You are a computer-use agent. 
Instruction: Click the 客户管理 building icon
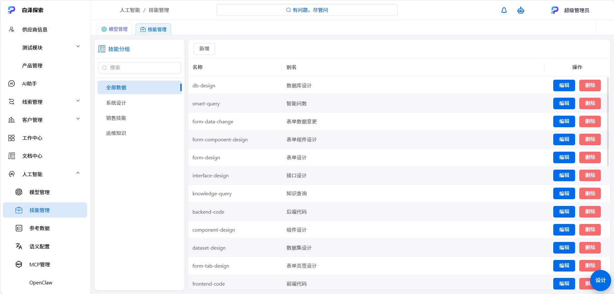click(12, 120)
